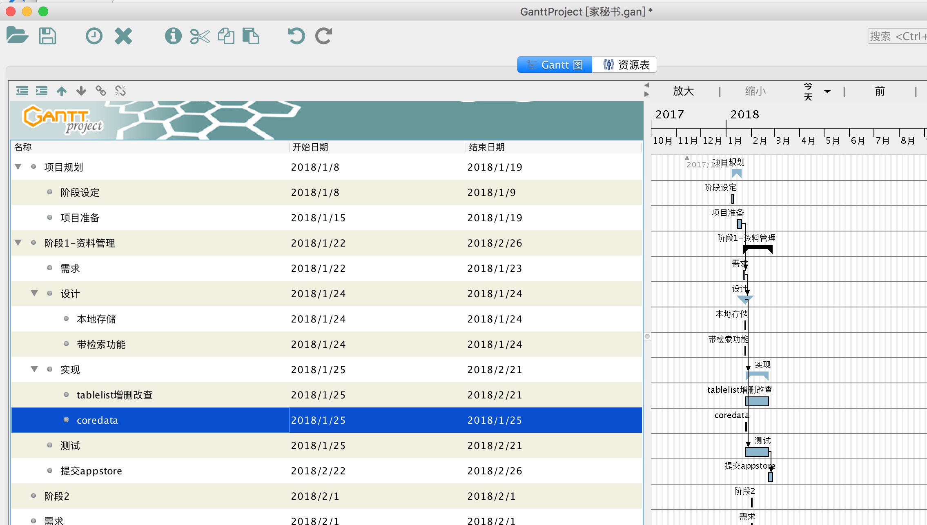Redo the last action
This screenshot has height=525, width=927.
pos(323,36)
